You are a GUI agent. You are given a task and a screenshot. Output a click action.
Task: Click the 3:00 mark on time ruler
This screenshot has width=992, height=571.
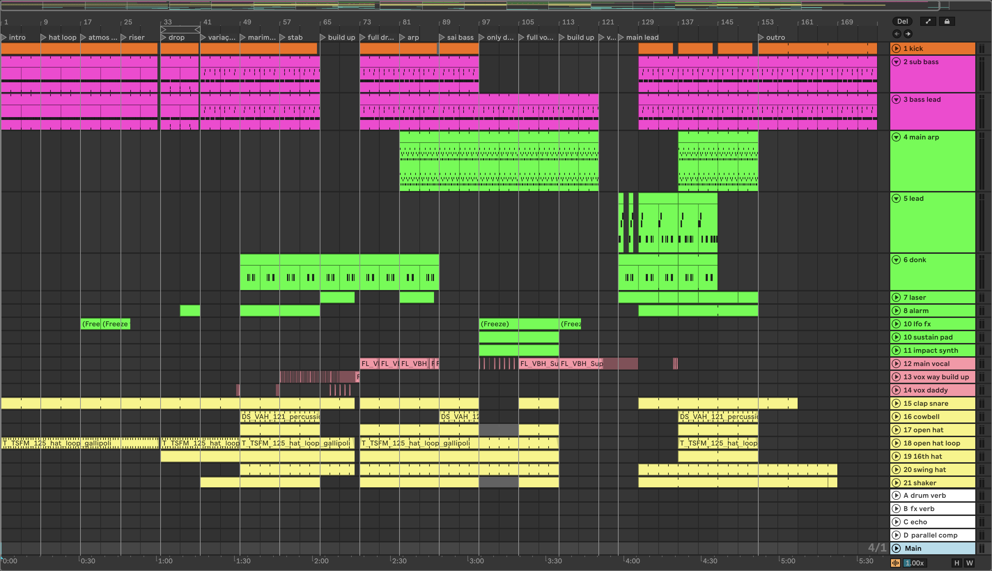476,561
